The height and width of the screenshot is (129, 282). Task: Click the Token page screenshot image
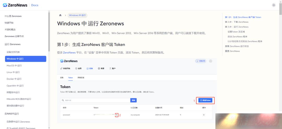point(137,91)
